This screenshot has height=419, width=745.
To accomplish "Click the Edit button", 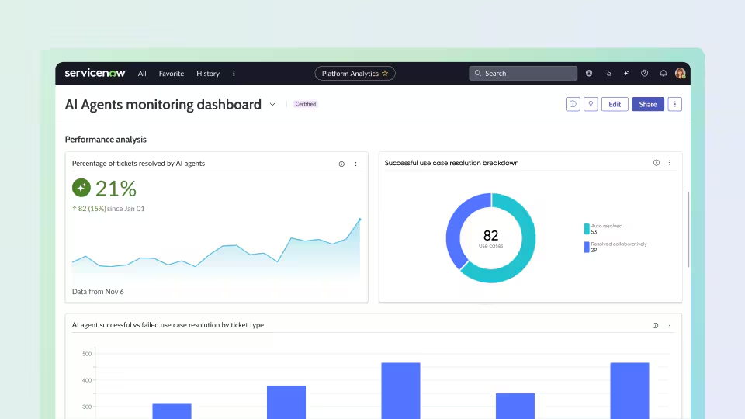I will click(615, 104).
